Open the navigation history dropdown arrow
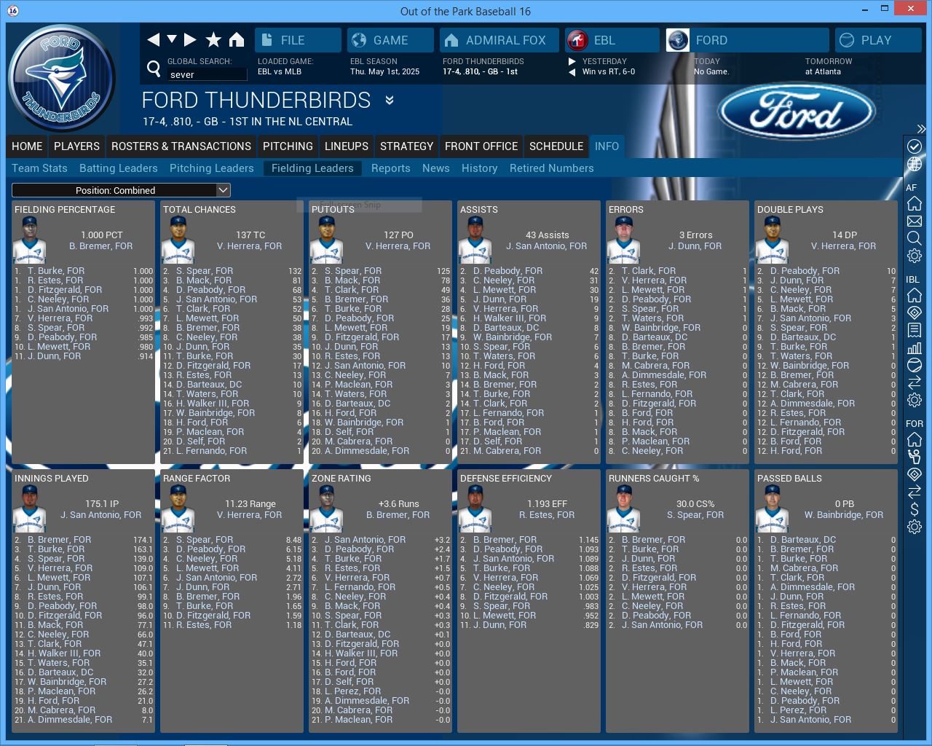Screen dimensions: 932x746 172,39
